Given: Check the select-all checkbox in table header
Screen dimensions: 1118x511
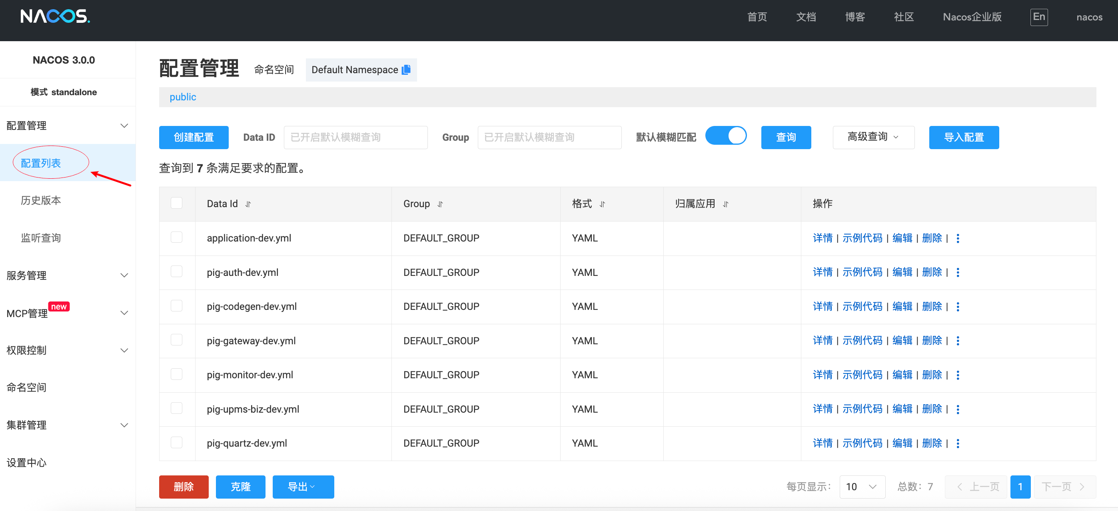Looking at the screenshot, I should coord(177,203).
